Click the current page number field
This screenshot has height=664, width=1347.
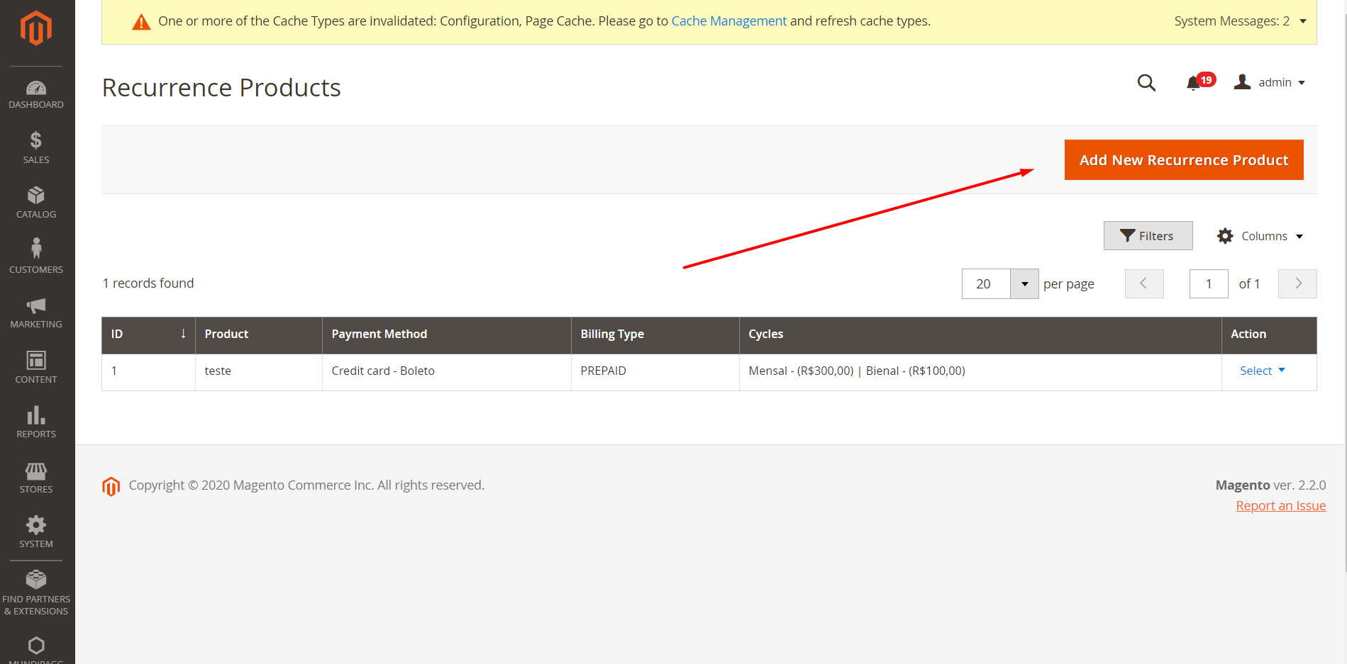click(1209, 284)
